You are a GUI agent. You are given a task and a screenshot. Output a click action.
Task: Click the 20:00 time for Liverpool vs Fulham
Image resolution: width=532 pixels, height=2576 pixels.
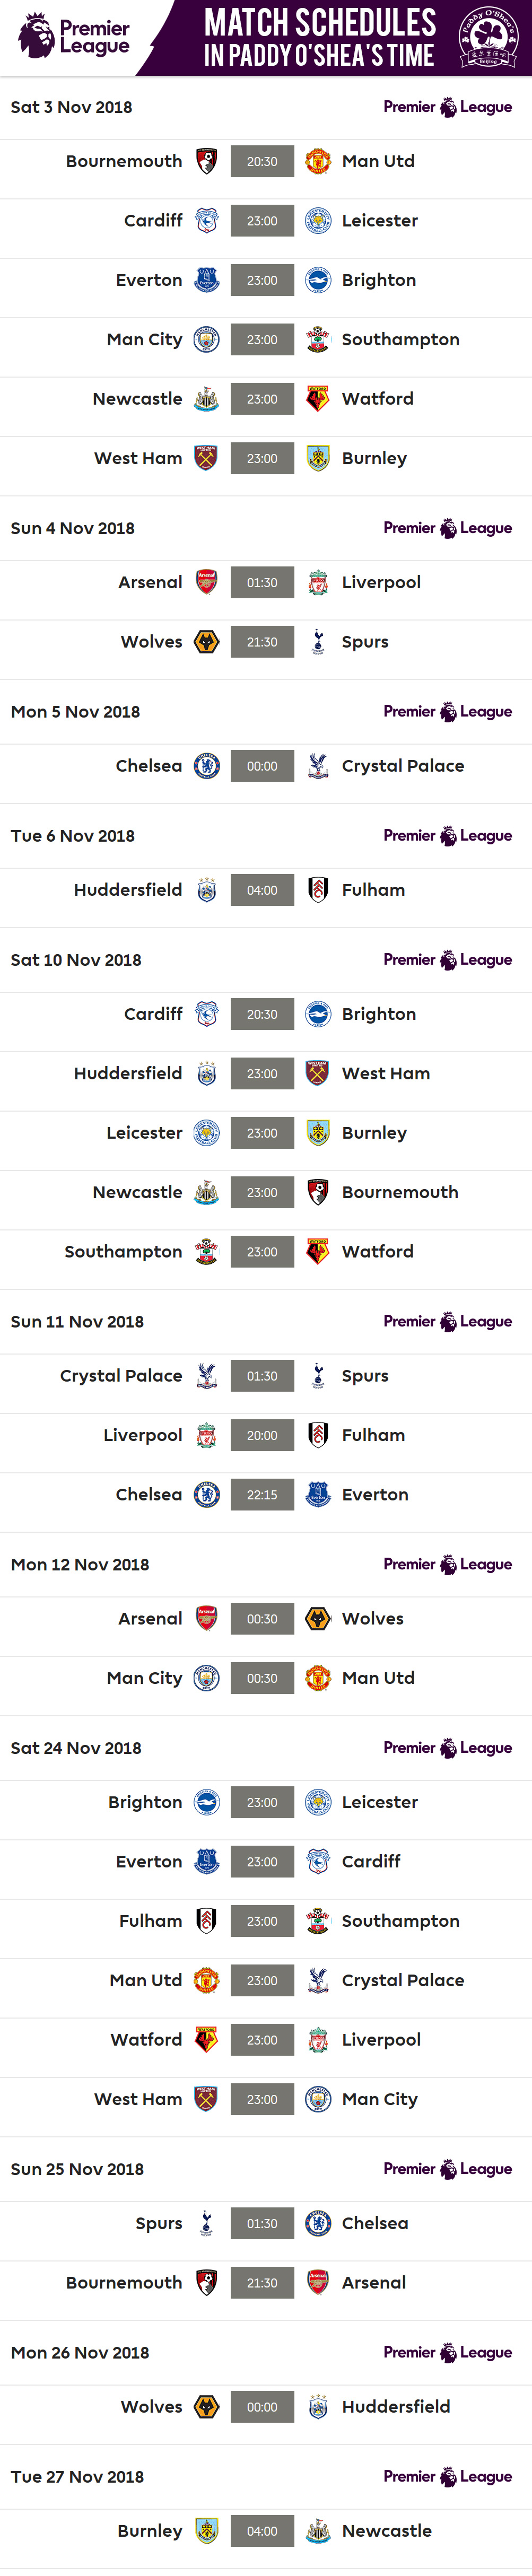[x=262, y=1436]
